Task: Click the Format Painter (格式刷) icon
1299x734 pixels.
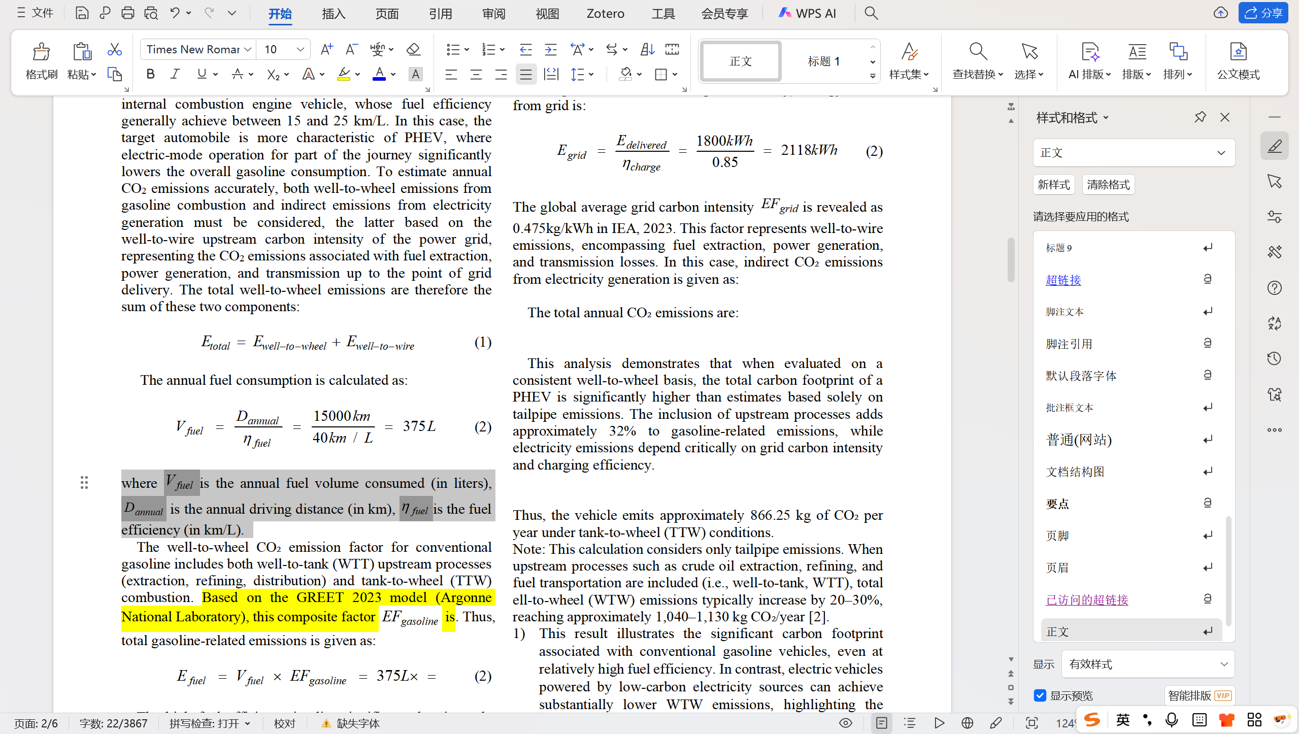Action: pos(41,52)
